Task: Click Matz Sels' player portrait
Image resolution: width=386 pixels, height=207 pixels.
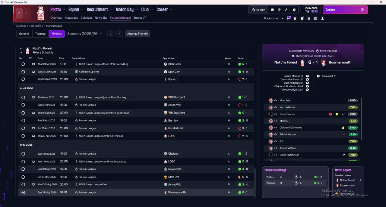Action: pyautogui.click(x=271, y=100)
